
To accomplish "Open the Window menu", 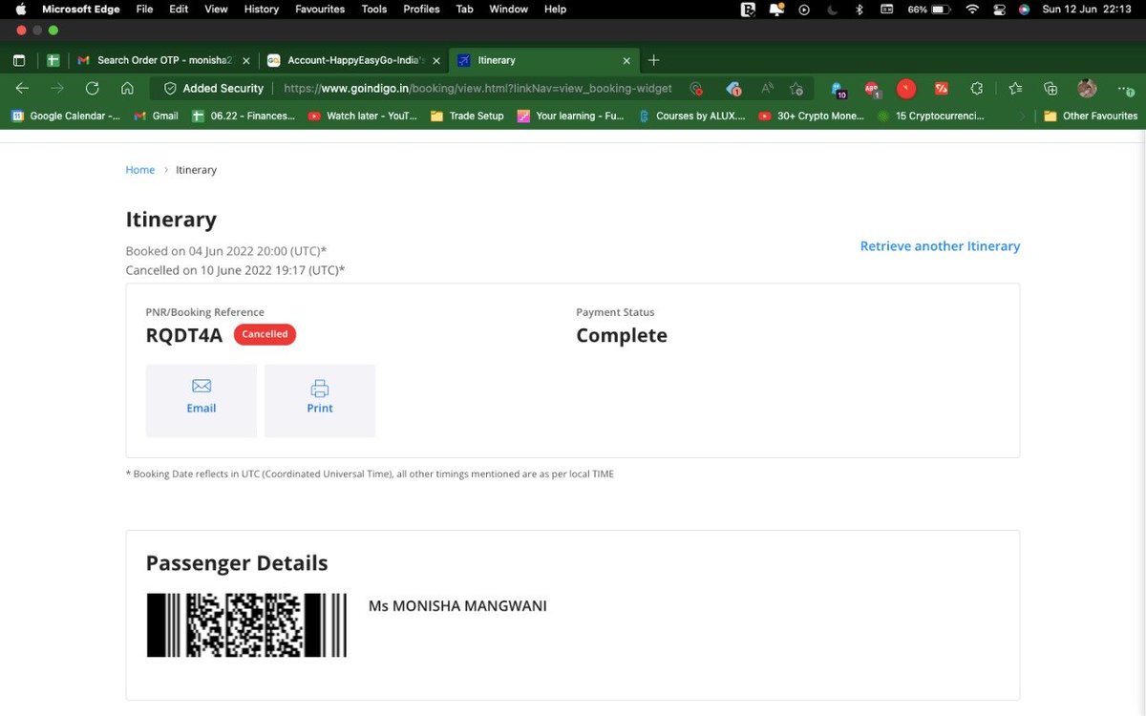I will tap(508, 10).
